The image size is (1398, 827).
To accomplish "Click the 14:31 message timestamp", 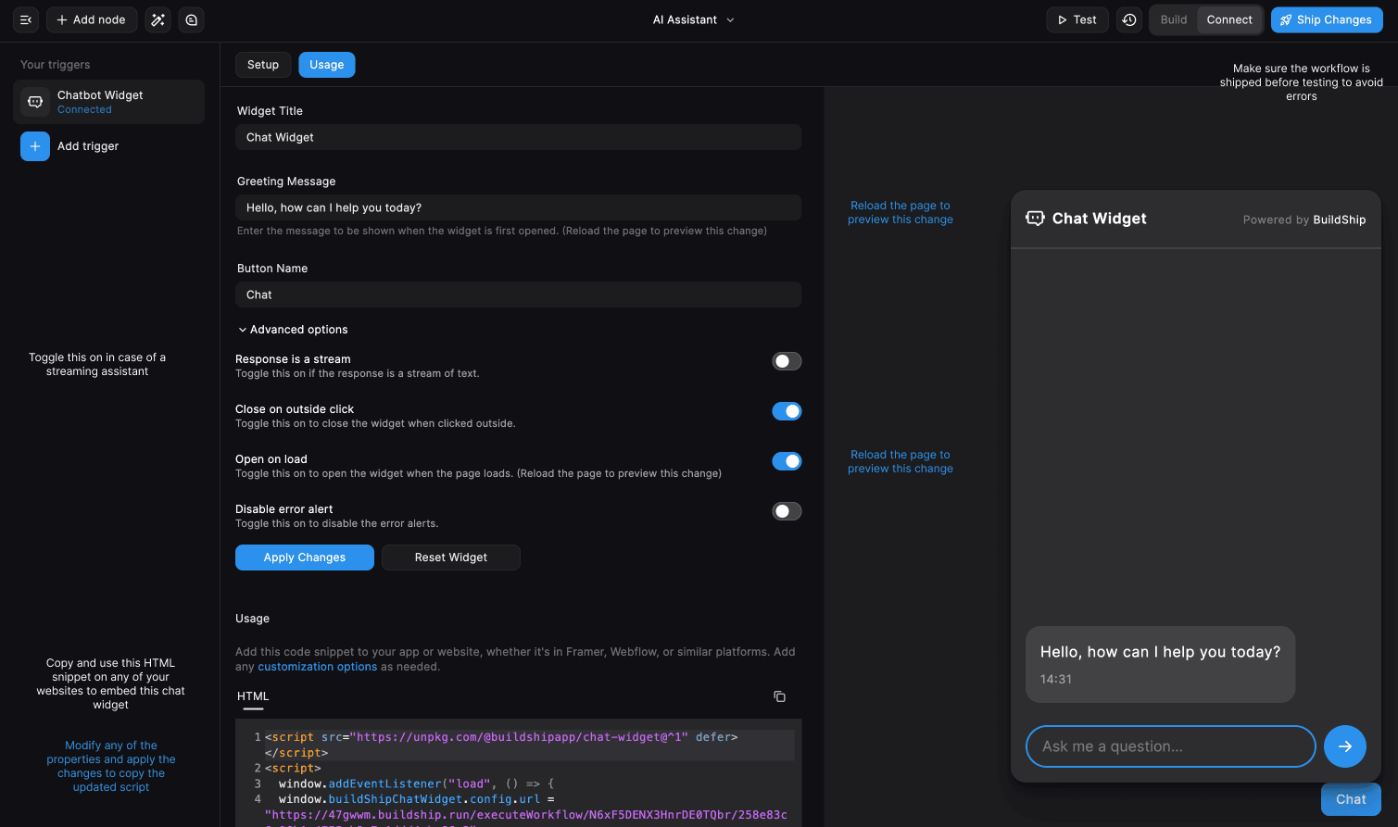I will coord(1056,679).
